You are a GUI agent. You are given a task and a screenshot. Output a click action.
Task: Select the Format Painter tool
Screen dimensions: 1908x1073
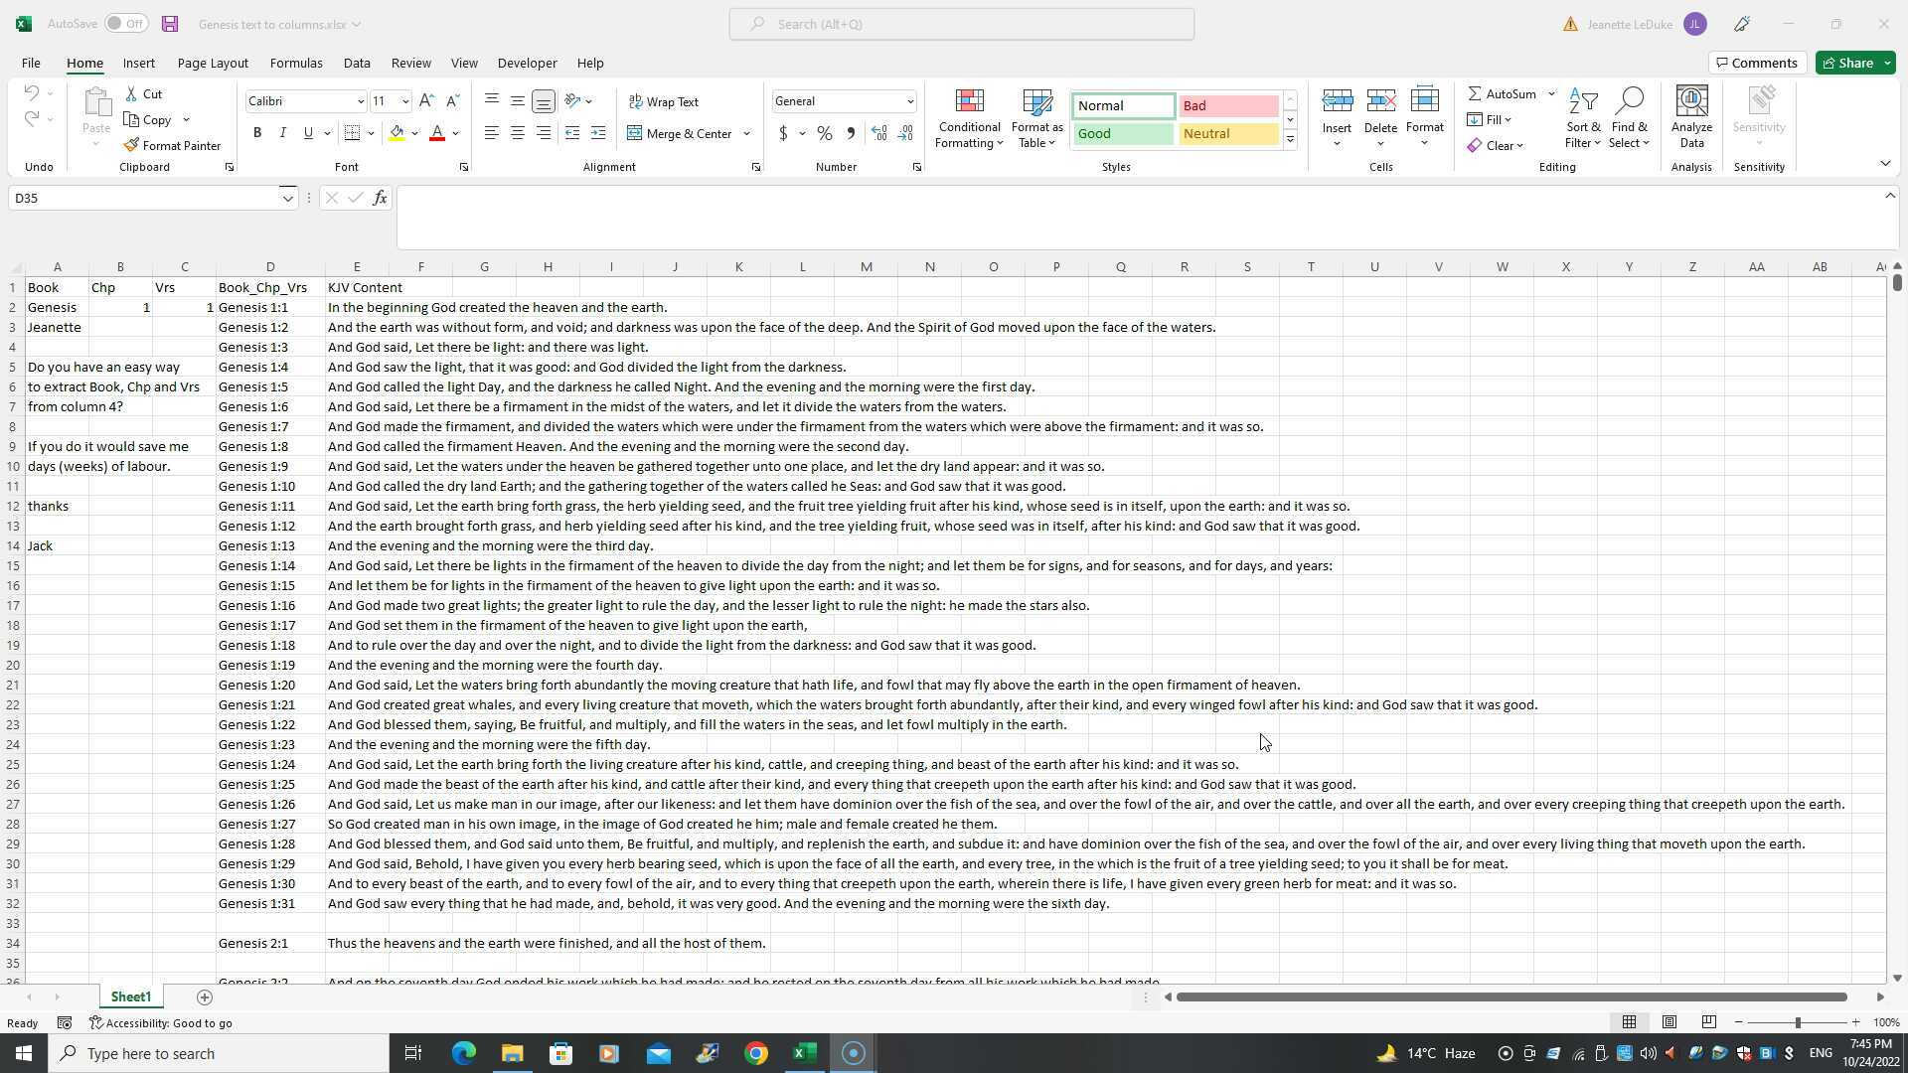173,145
